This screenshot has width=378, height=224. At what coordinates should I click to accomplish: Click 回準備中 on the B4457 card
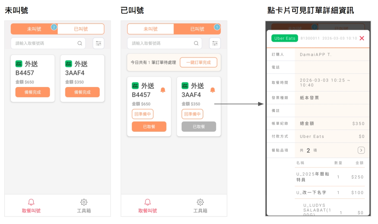click(143, 114)
